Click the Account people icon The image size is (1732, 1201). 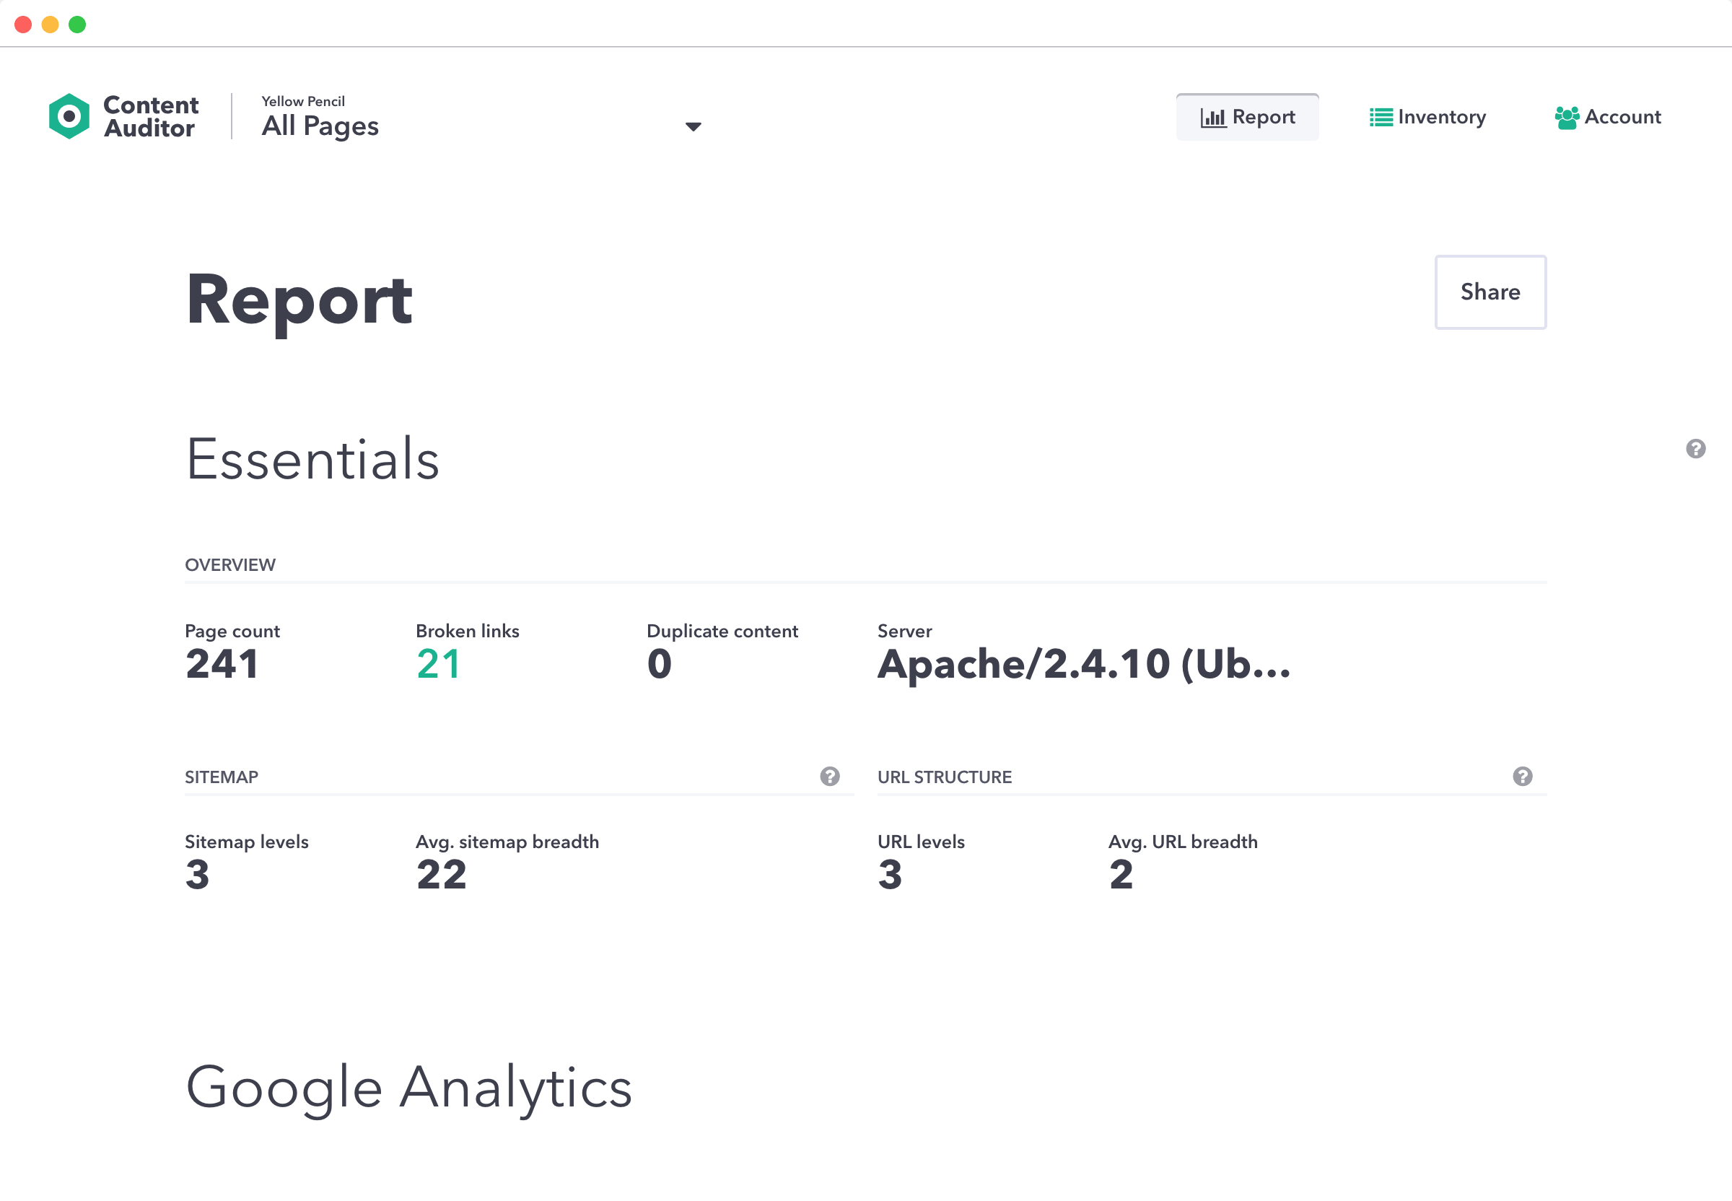1567,118
